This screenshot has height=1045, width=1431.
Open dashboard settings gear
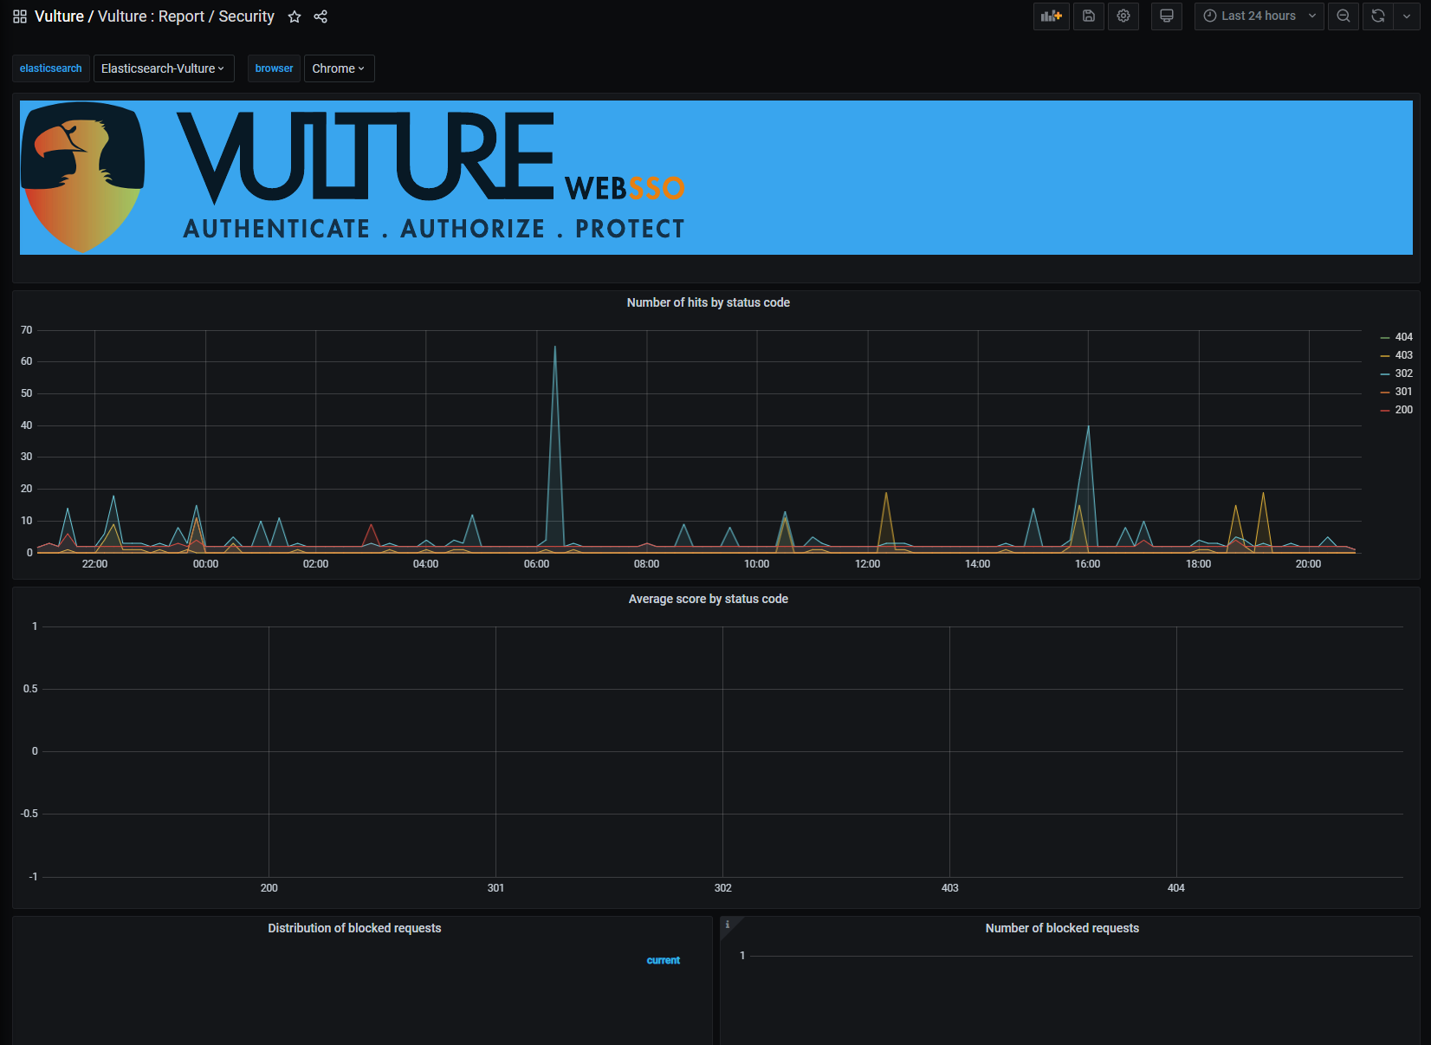point(1123,16)
